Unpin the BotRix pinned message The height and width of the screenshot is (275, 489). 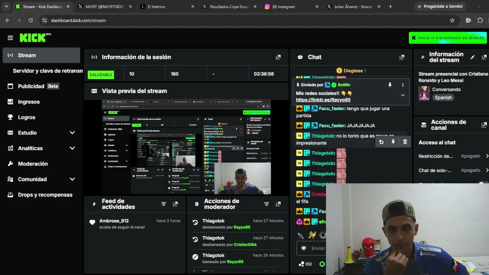coord(390,85)
